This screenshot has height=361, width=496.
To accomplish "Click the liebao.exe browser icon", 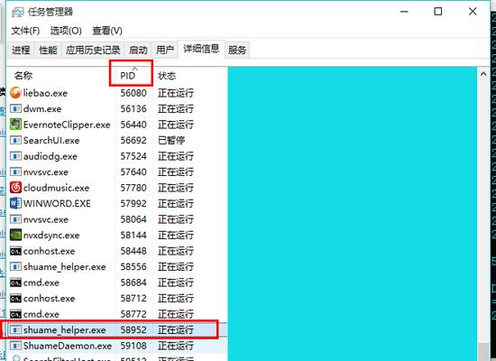I will (x=15, y=93).
